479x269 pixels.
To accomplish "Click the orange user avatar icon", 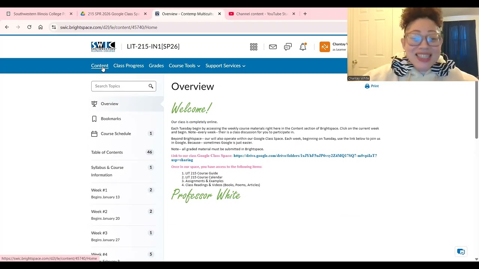I will coord(325,47).
